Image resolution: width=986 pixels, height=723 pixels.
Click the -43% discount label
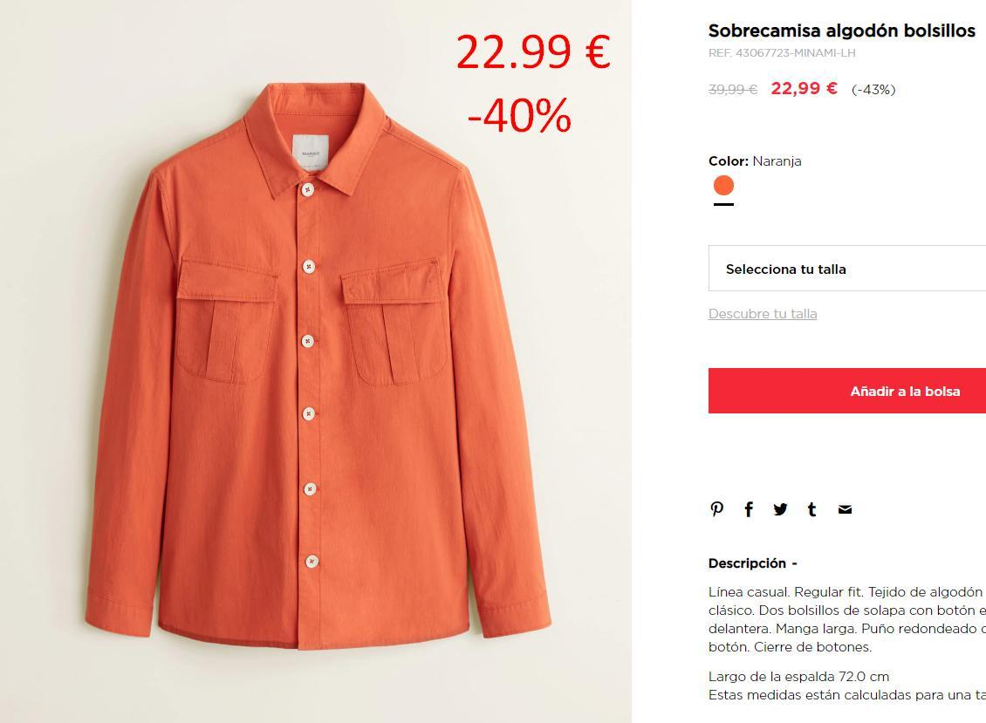click(x=873, y=90)
